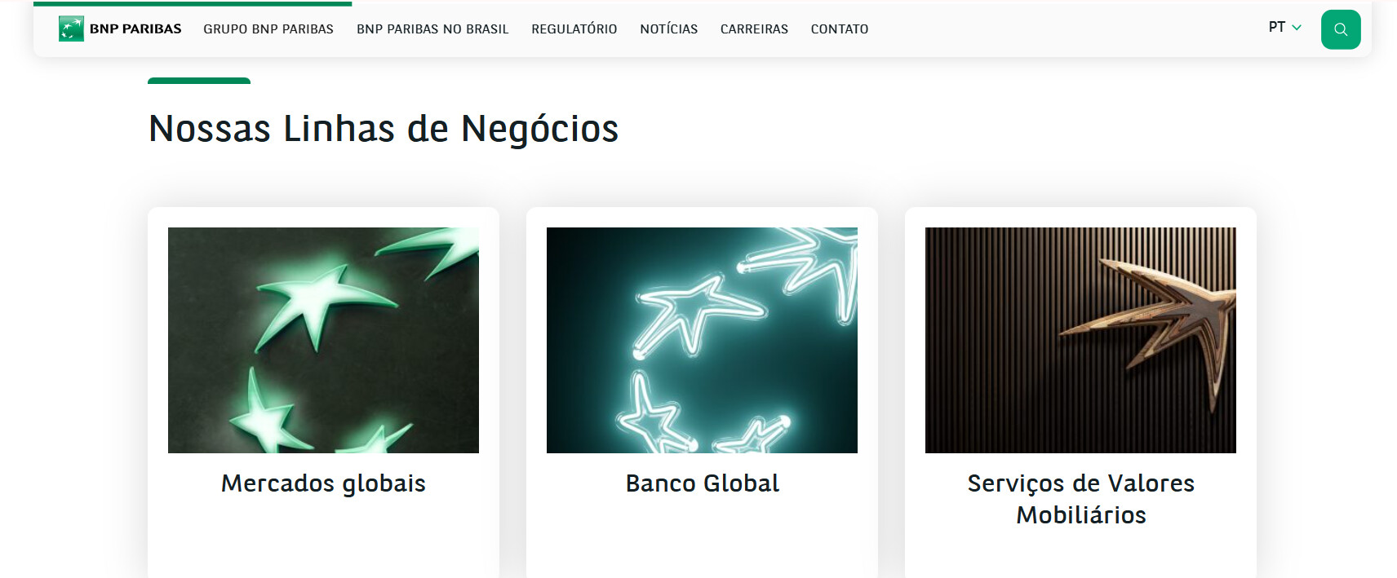Screen dimensions: 1397x578
Task: Click the Nossas Linhas de Negócios heading
Action: (384, 129)
